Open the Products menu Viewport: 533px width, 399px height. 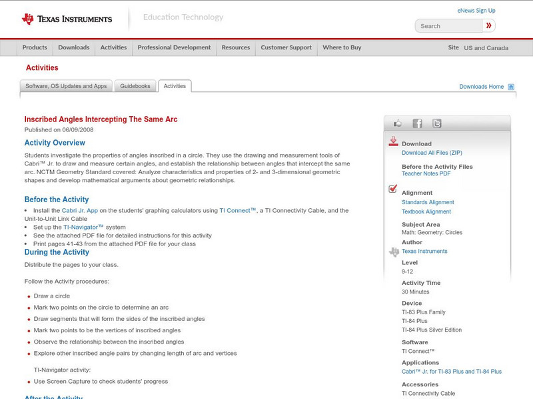[35, 47]
